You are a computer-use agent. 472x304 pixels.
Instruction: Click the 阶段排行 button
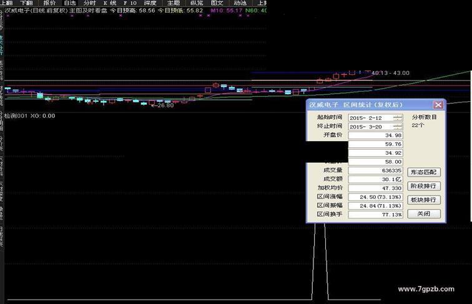[x=423, y=186]
